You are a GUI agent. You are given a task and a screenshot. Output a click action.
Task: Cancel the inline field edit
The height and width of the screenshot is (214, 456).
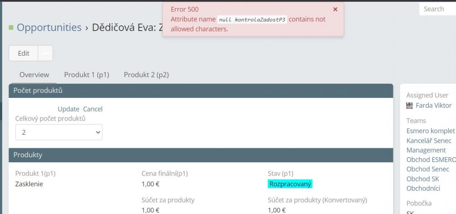pyautogui.click(x=93, y=109)
